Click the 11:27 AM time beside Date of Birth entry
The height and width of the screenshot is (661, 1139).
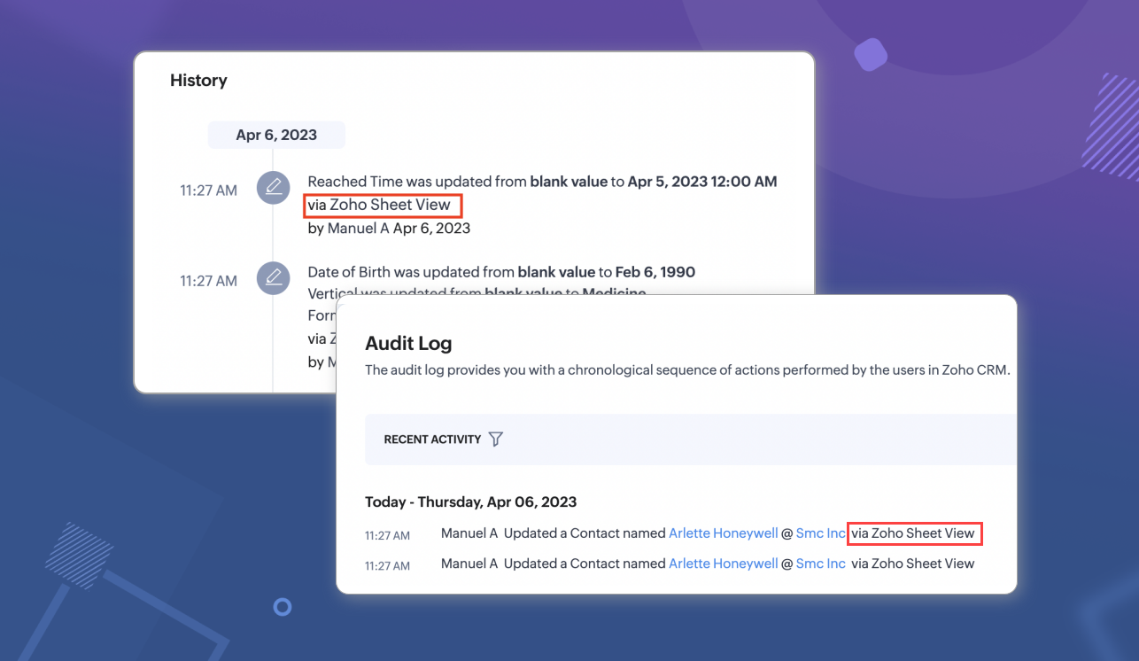click(208, 281)
